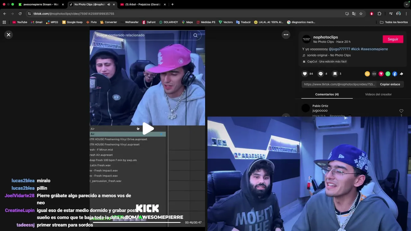Open the Google Keep bookmark
411x231 pixels.
(x=72, y=22)
